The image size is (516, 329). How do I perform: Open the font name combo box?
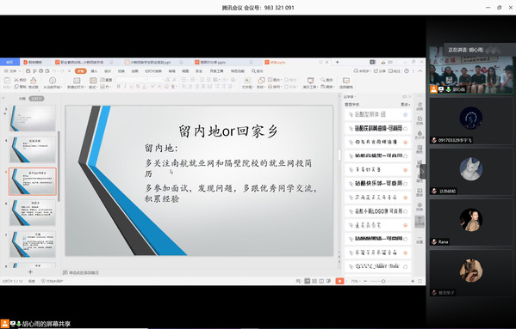point(132,80)
